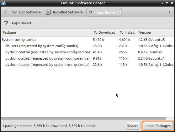Click the Installed Software disk icon
This screenshot has width=175, height=132.
[x=48, y=12]
